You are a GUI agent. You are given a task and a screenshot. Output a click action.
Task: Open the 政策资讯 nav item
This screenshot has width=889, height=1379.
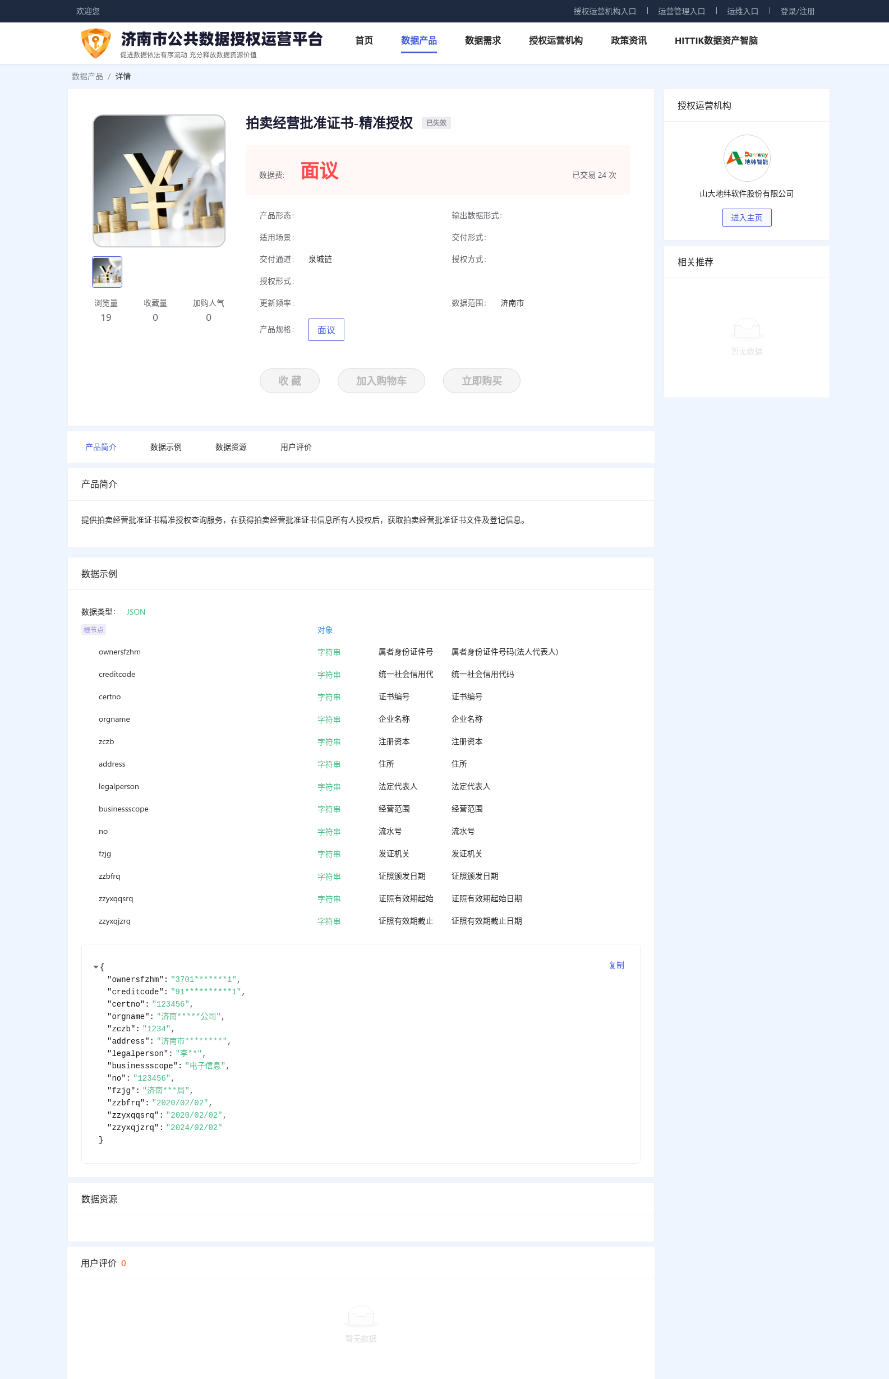628,40
